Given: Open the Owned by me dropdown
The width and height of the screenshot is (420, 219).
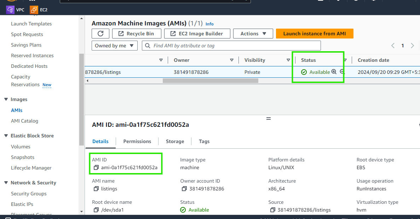Looking at the screenshot, I should 115,46.
